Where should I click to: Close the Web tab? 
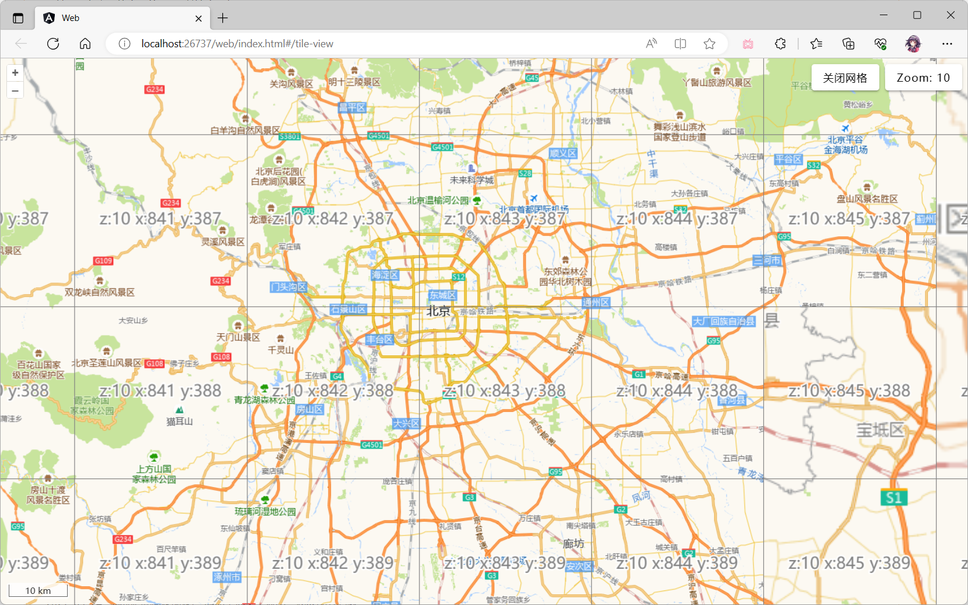198,18
